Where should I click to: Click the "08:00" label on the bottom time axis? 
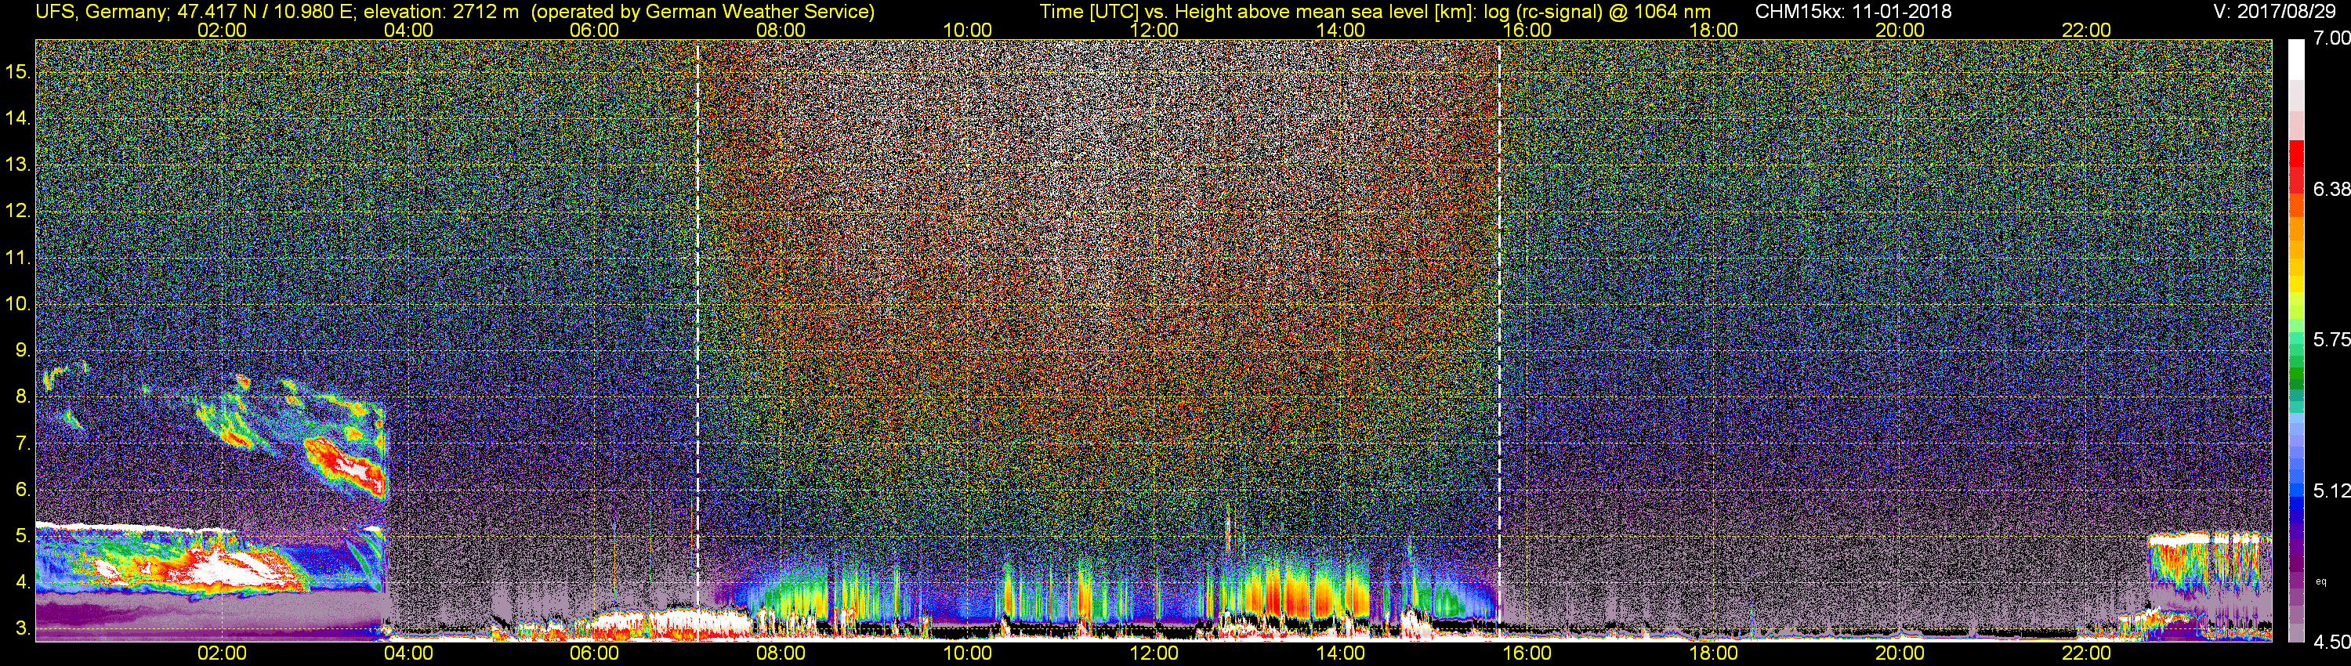(x=781, y=653)
